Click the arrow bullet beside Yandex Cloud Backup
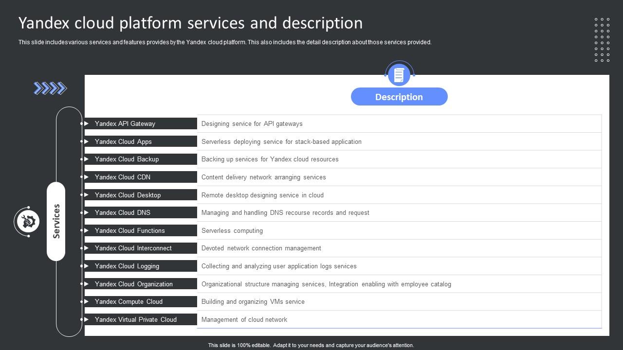 pos(87,159)
